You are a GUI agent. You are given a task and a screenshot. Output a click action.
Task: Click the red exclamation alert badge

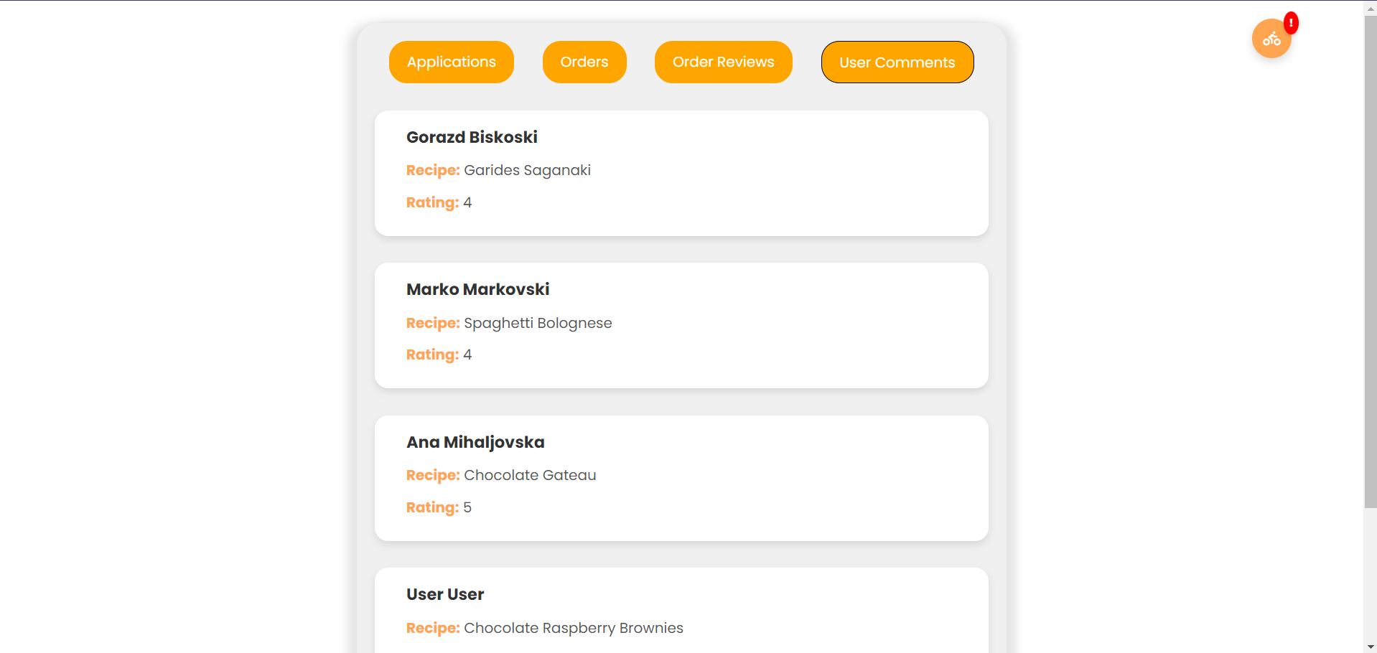1291,23
